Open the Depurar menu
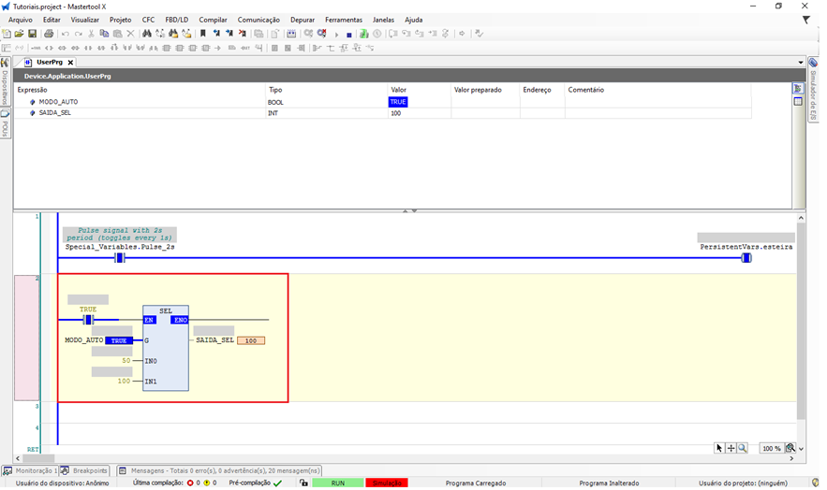This screenshot has width=827, height=490. (x=303, y=20)
